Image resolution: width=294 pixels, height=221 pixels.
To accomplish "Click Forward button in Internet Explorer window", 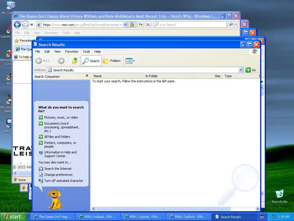I will click(x=25, y=24).
